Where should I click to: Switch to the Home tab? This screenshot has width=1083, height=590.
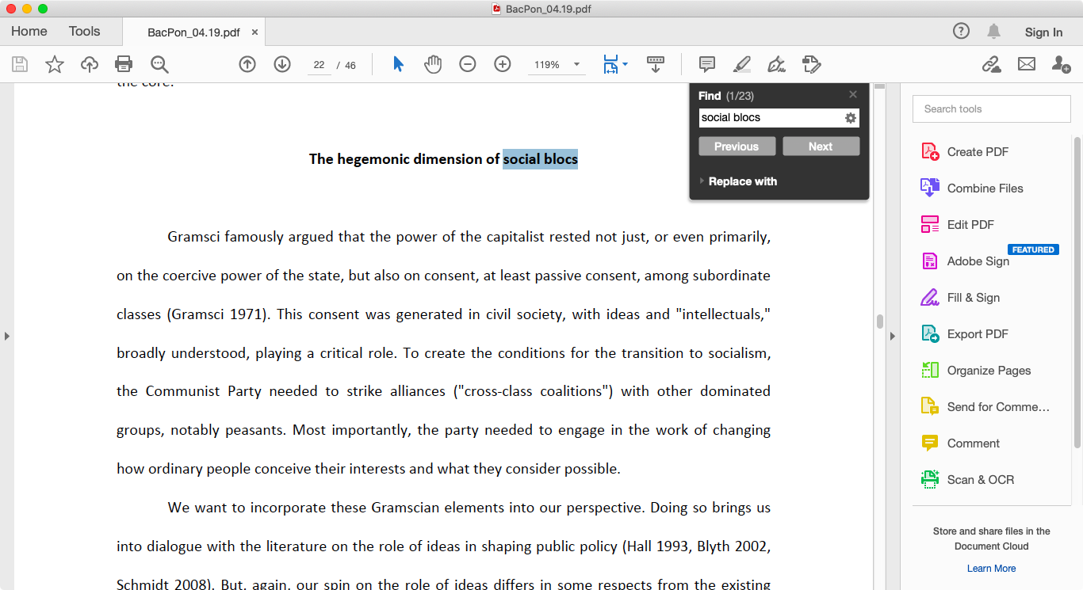point(29,32)
